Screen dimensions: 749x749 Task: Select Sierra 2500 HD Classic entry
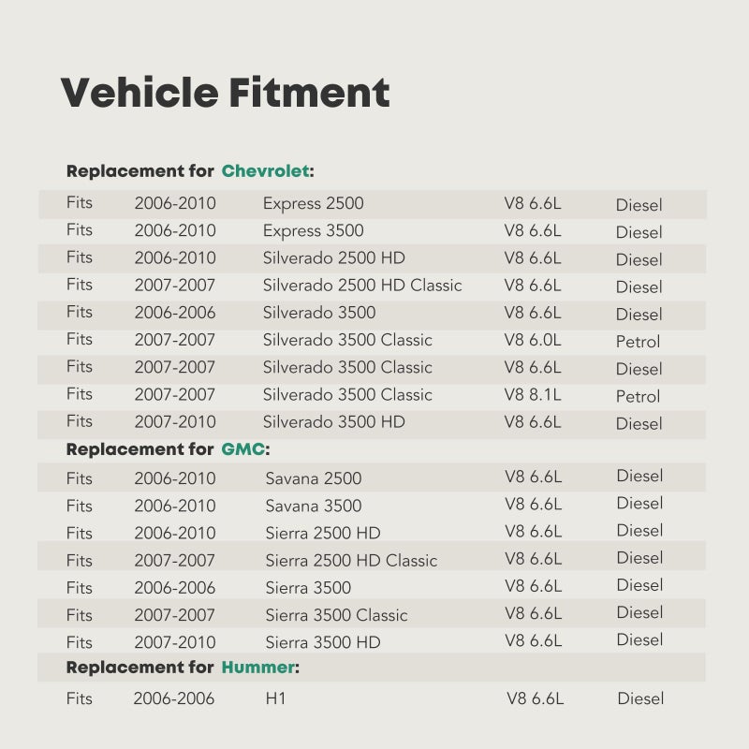click(351, 560)
